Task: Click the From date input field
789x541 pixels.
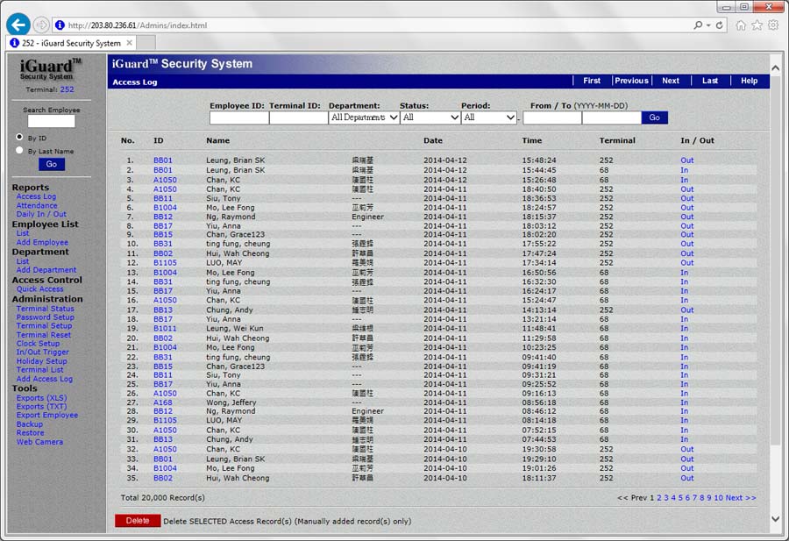Action: 552,117
